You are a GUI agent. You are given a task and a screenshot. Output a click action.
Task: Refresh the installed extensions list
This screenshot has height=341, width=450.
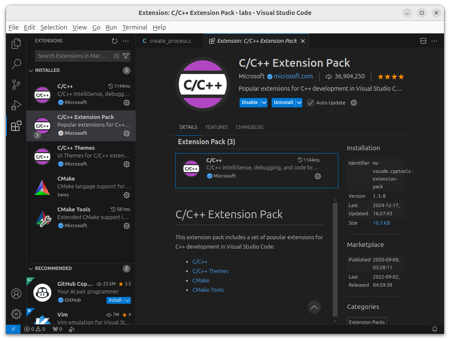114,41
